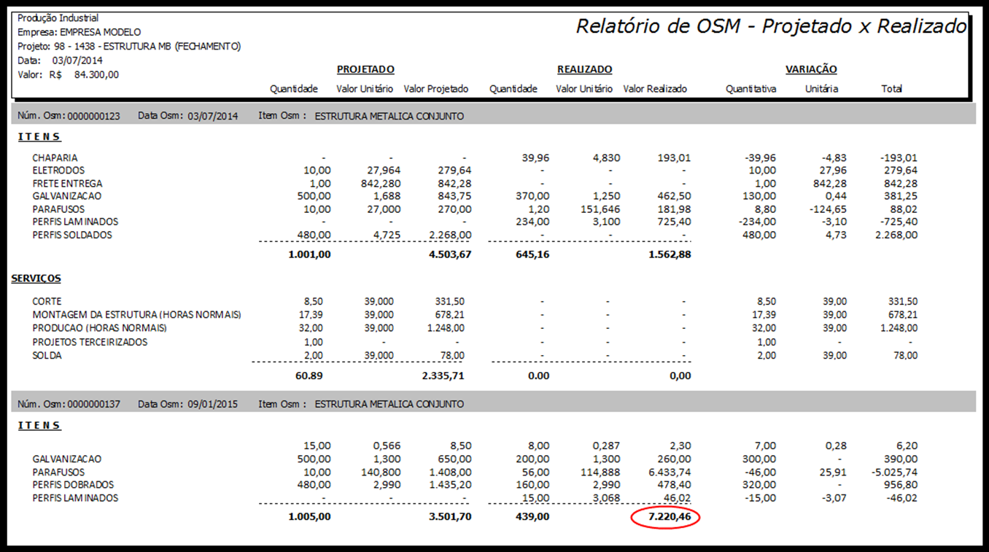This screenshot has width=989, height=552.
Task: Select the unit variation -124,65
Action: (x=829, y=210)
